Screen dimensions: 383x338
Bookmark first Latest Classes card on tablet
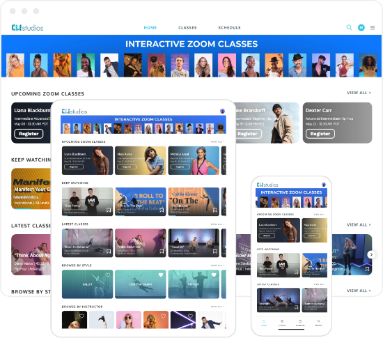pyautogui.click(x=109, y=252)
